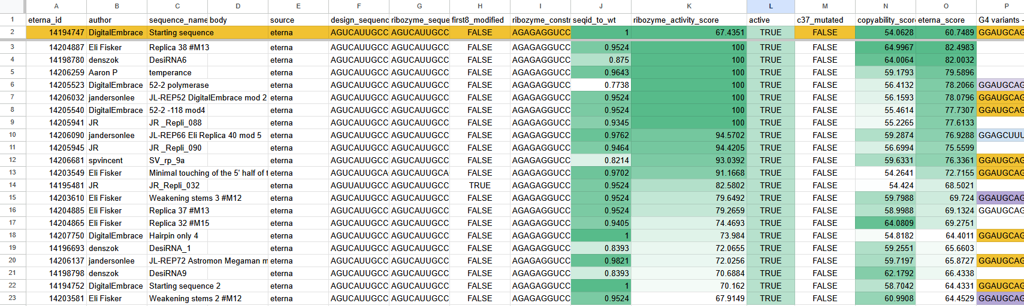Select the activity score 94.5702 cell
1024x306 pixels.
689,135
